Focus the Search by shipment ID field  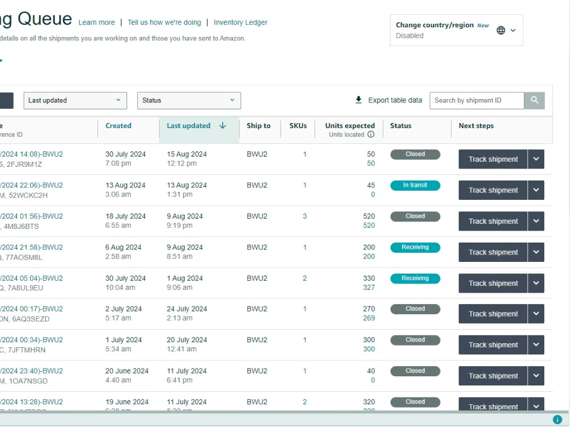477,101
